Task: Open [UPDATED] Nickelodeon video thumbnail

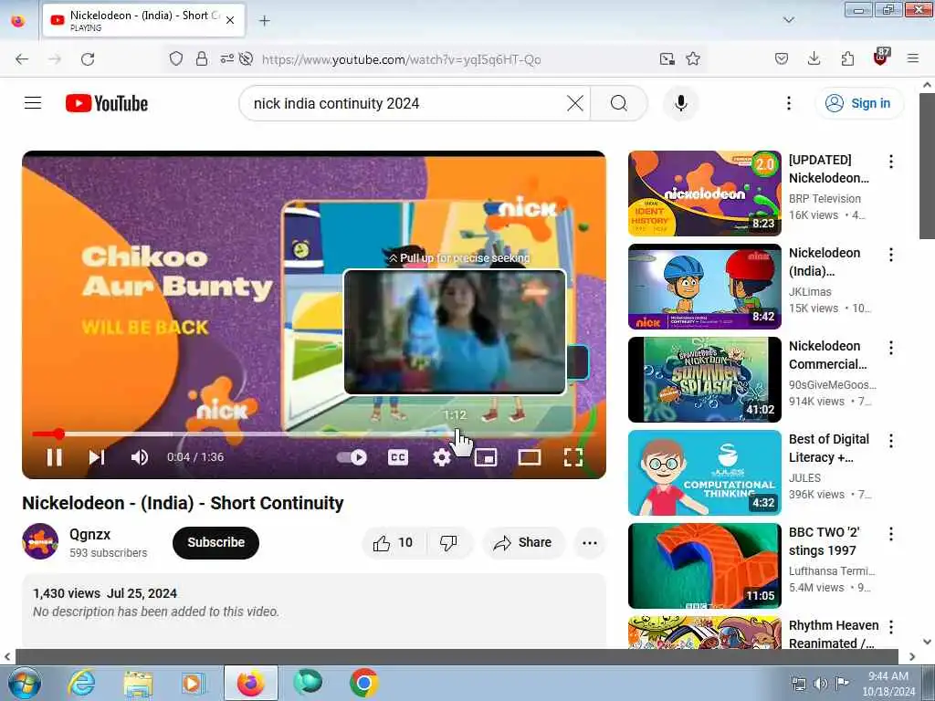Action: (704, 194)
